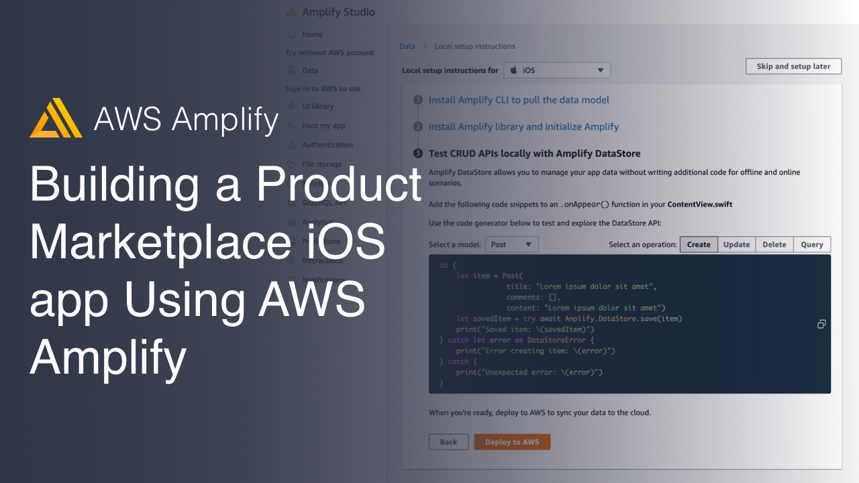Open the Authentication sidebar item
The image size is (859, 483).
[327, 145]
